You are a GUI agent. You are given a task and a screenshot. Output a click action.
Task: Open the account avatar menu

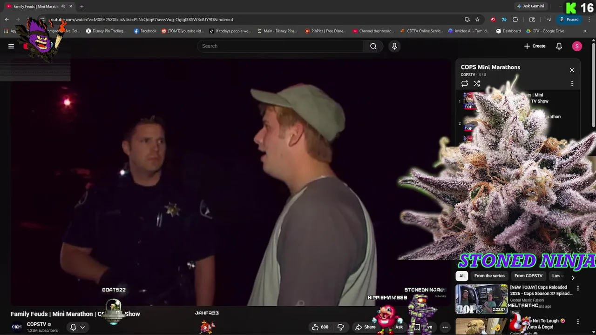(577, 46)
